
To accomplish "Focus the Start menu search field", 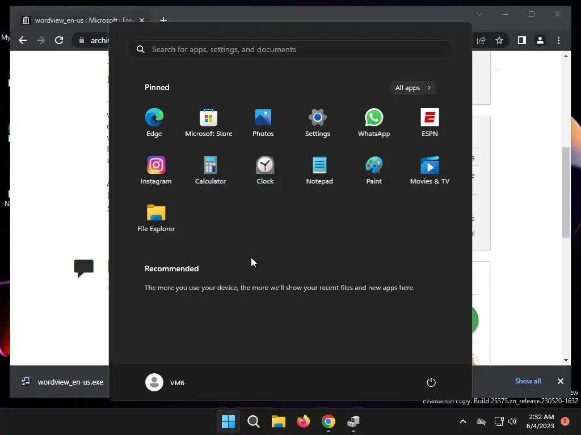I will tap(290, 49).
